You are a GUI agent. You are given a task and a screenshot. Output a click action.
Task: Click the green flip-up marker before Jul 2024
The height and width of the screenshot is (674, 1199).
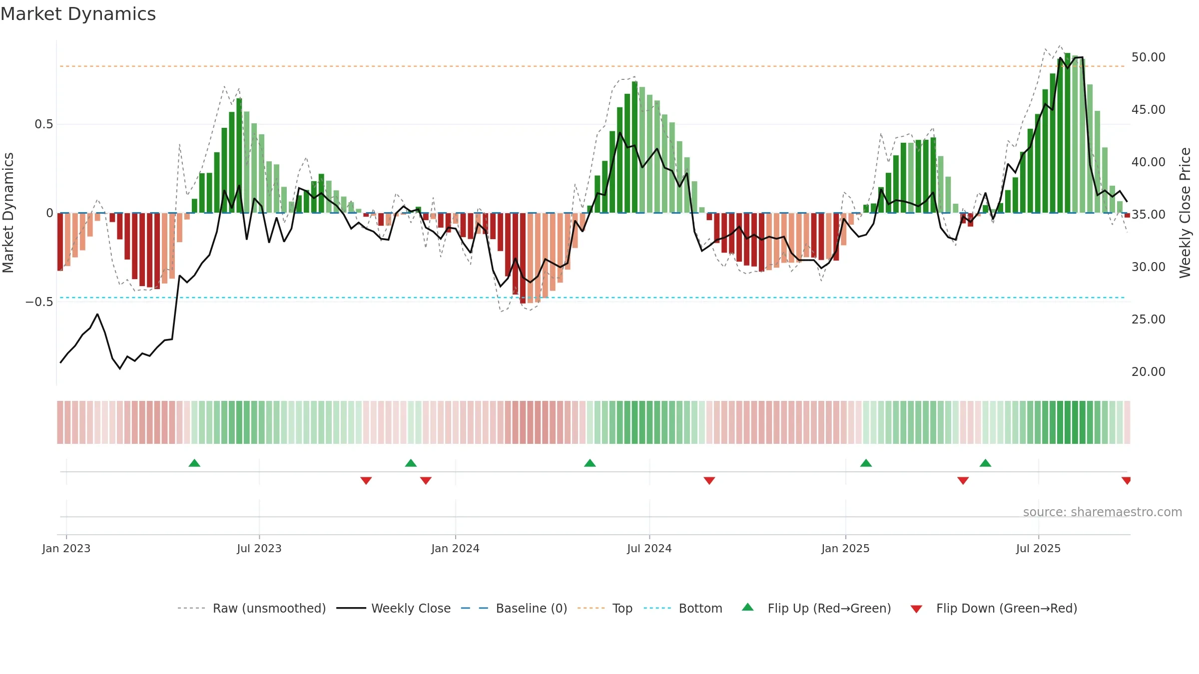(590, 463)
